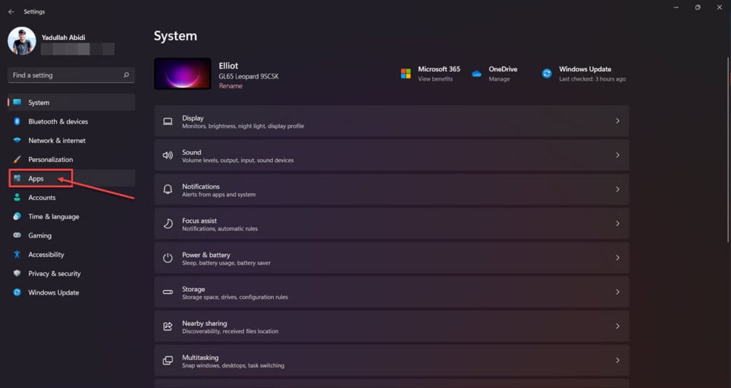Screen dimensions: 731x388
Task: Click the Notifications bell icon
Action: (168, 189)
